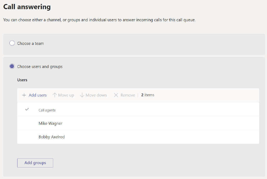Click the Move down arrow icon

pyautogui.click(x=82, y=95)
